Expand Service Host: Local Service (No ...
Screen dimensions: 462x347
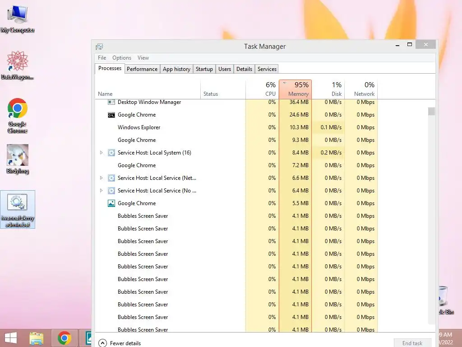click(101, 191)
